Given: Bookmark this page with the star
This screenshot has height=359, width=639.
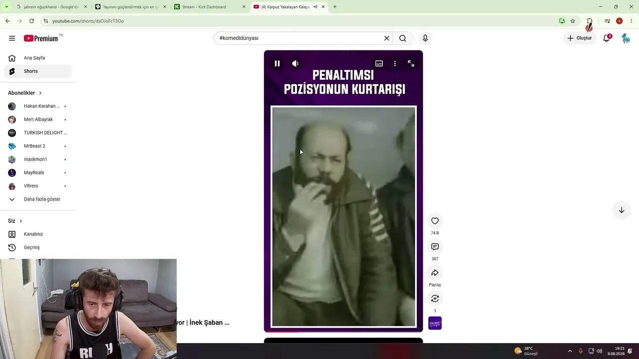Looking at the screenshot, I should 573,21.
